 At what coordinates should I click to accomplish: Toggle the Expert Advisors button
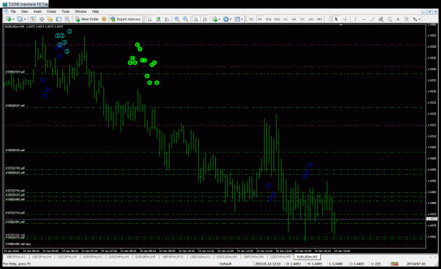pyautogui.click(x=126, y=19)
